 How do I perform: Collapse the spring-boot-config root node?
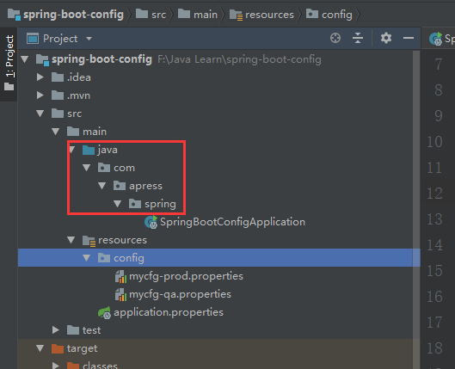click(25, 59)
